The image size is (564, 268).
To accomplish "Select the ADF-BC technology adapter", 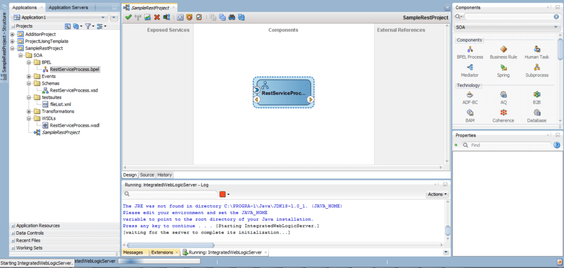I will point(470,98).
